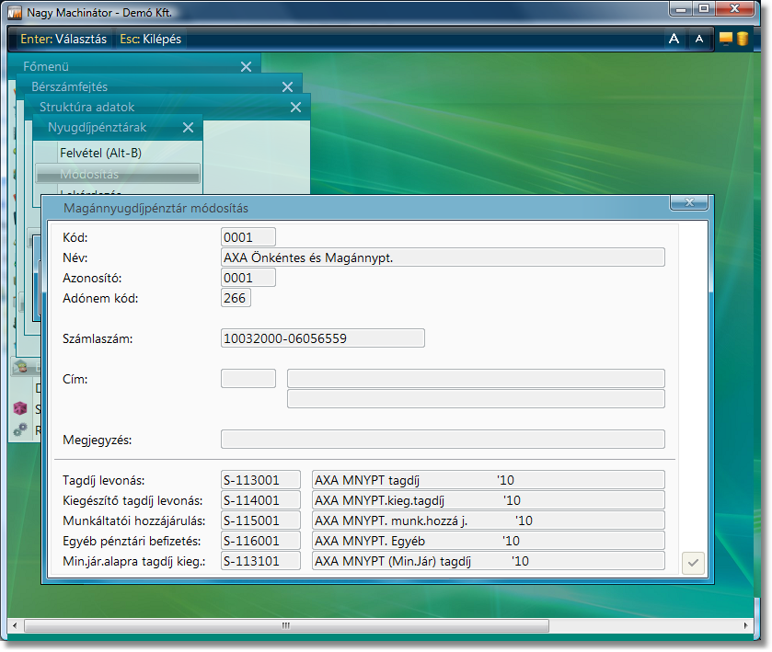Click the gold database cylinder icon
The image size is (772, 652).
coord(742,39)
